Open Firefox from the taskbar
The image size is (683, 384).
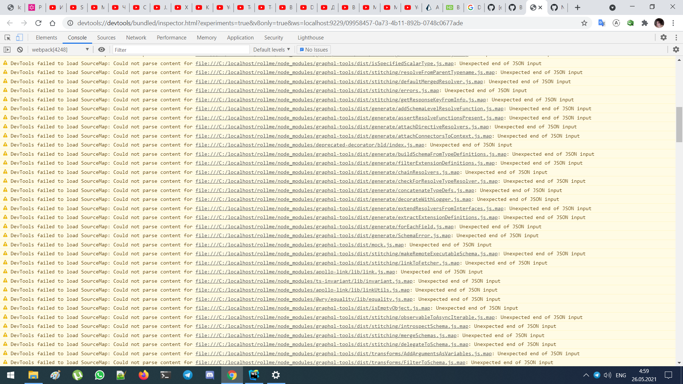[x=143, y=375]
